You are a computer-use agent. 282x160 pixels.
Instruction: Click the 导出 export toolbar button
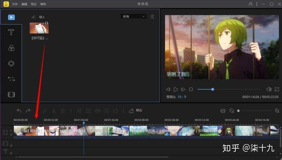(x=136, y=110)
